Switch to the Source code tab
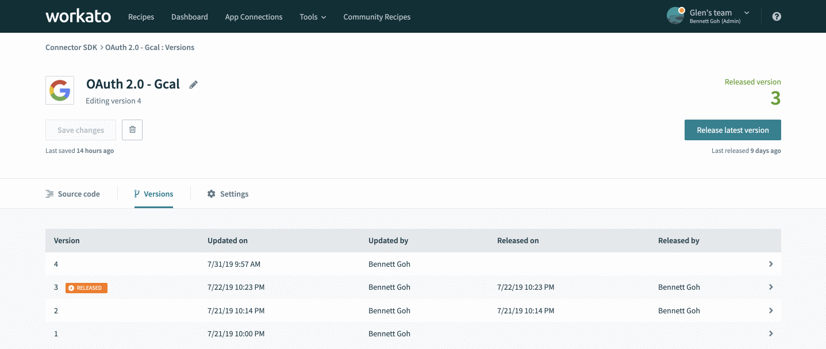826x349 pixels. pos(73,194)
